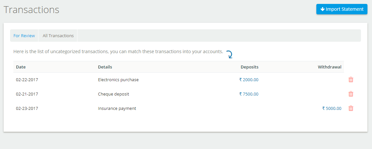Open the ₹ 2000.00 deposit amount link
Image resolution: width=372 pixels, height=149 pixels.
(x=249, y=80)
